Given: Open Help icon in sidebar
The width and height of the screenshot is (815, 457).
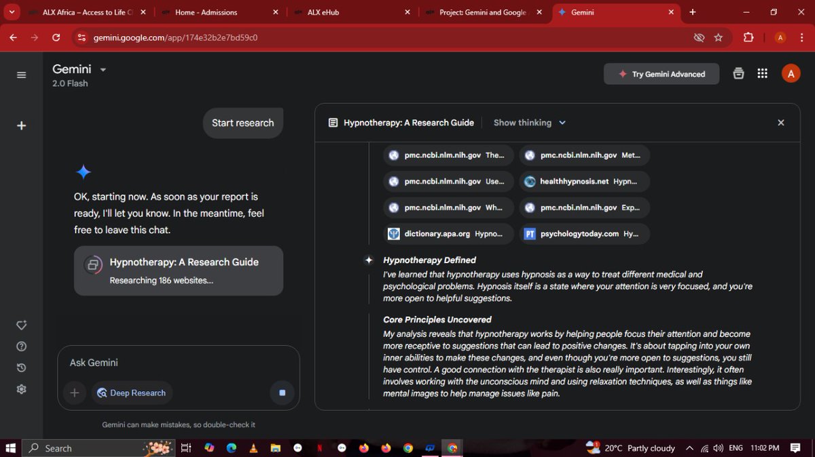Looking at the screenshot, I should [x=22, y=346].
